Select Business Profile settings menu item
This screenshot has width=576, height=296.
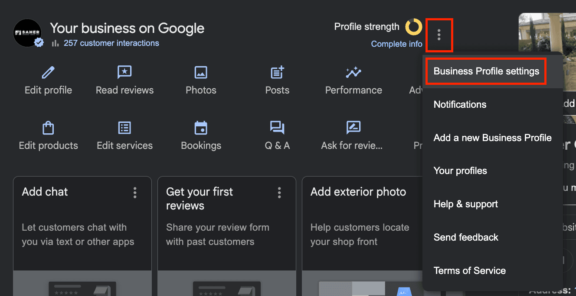(x=486, y=71)
